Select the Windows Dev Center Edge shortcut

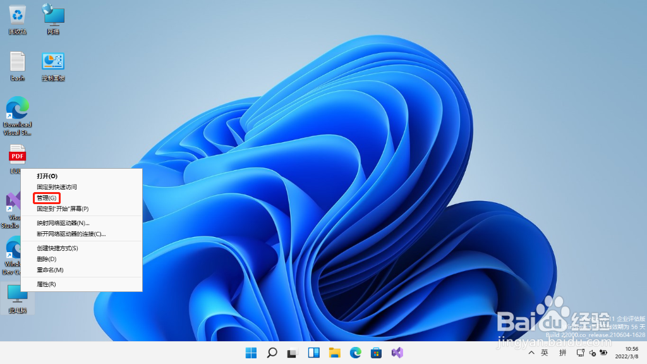(x=11, y=255)
